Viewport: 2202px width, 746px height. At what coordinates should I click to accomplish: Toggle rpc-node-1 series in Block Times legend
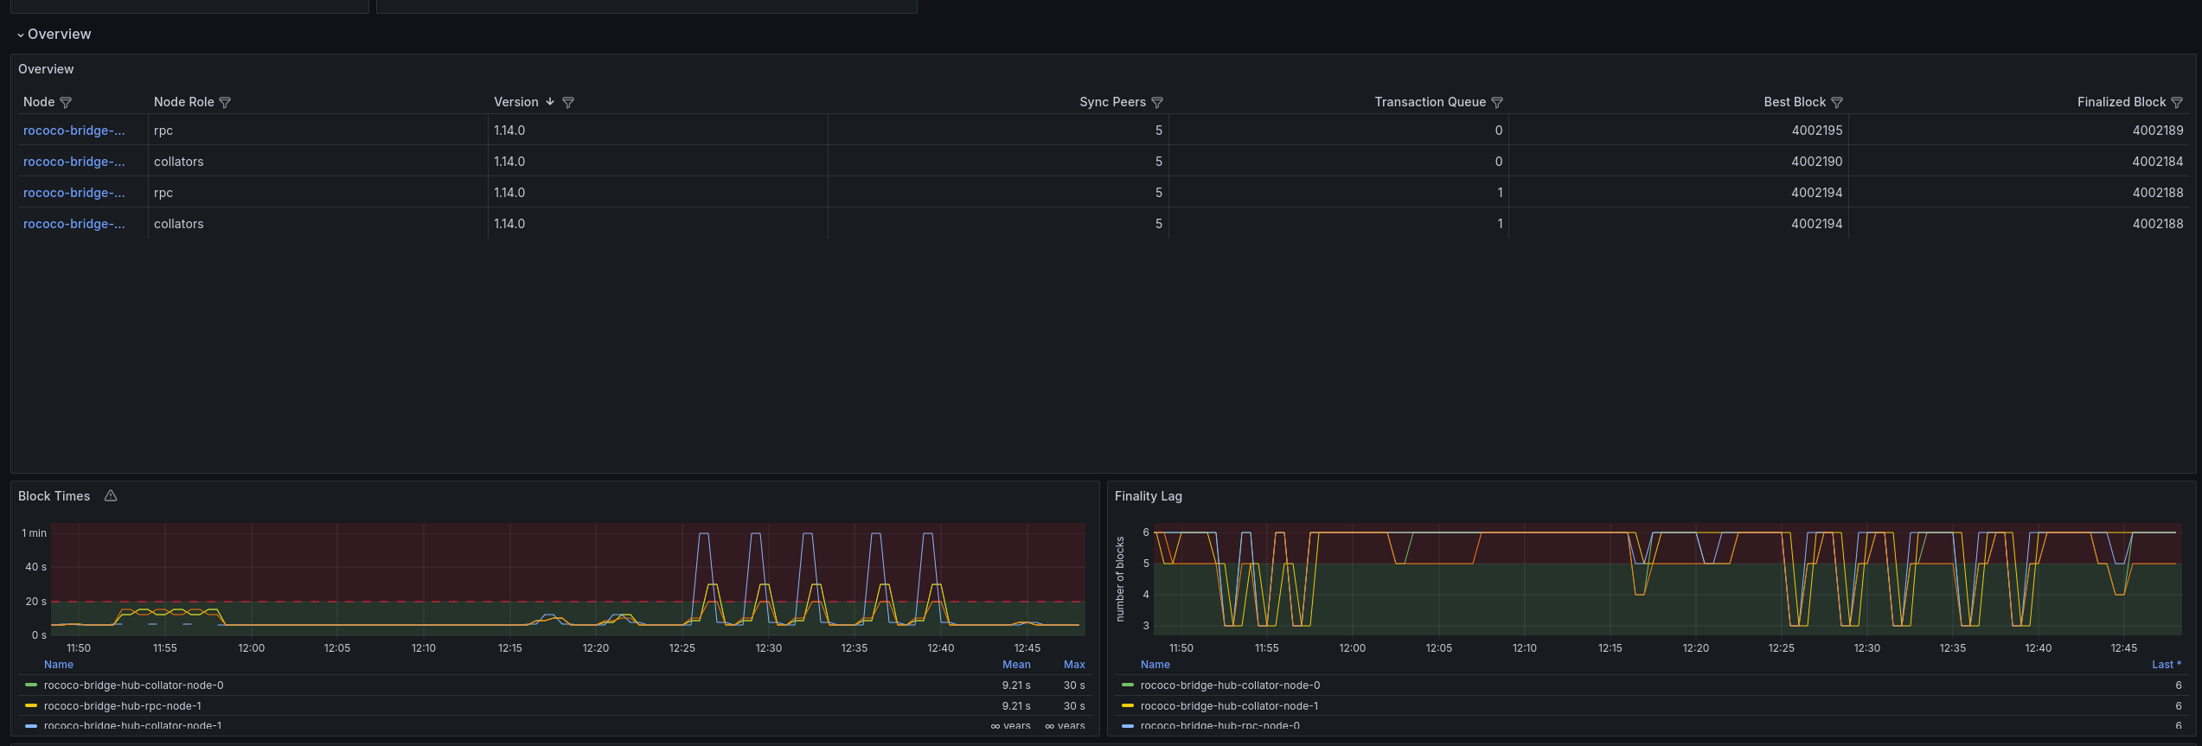tap(123, 706)
